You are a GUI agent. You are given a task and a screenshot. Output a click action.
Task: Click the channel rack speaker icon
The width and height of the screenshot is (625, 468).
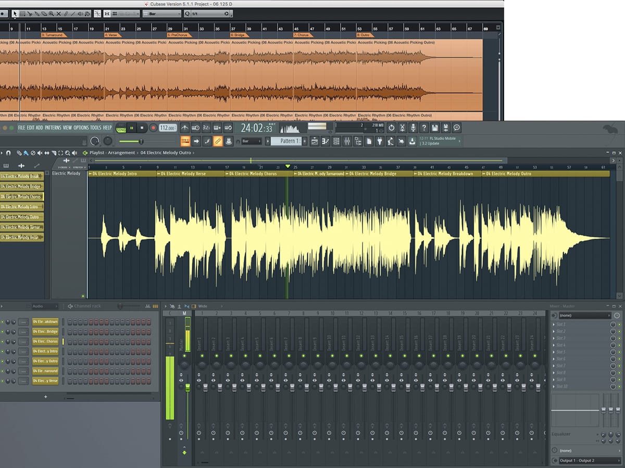coord(70,306)
